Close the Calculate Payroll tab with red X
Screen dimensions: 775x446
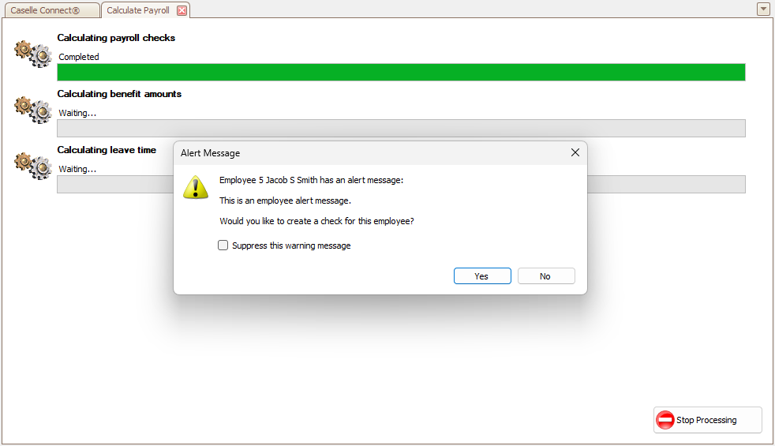point(182,10)
